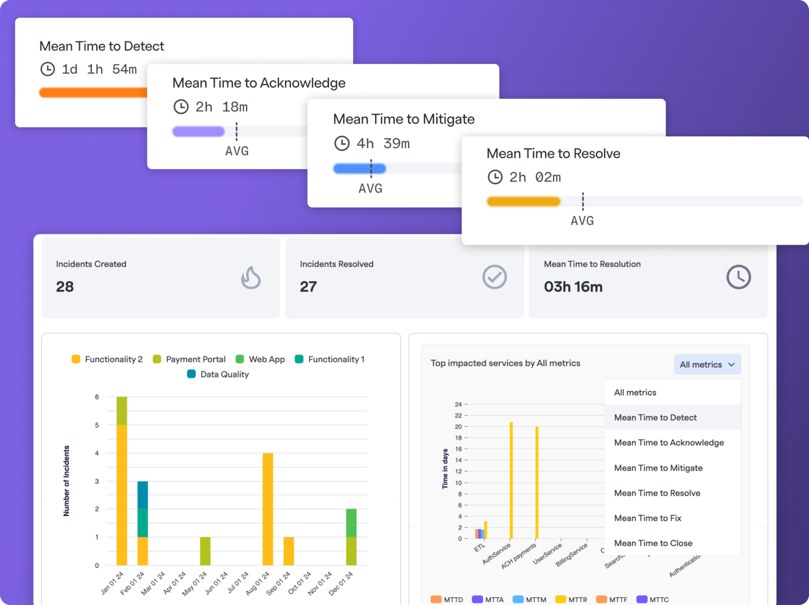Toggle the Data Quality legend series
This screenshot has height=605, width=809.
218,374
